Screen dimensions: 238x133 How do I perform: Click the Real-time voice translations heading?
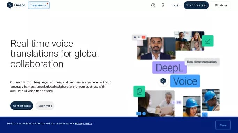(x=55, y=53)
